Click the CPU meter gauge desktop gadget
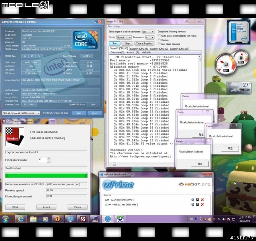 point(226,64)
